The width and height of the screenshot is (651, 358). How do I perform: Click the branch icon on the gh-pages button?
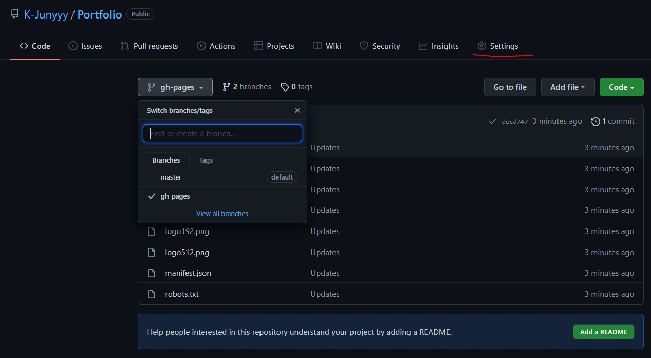click(151, 87)
